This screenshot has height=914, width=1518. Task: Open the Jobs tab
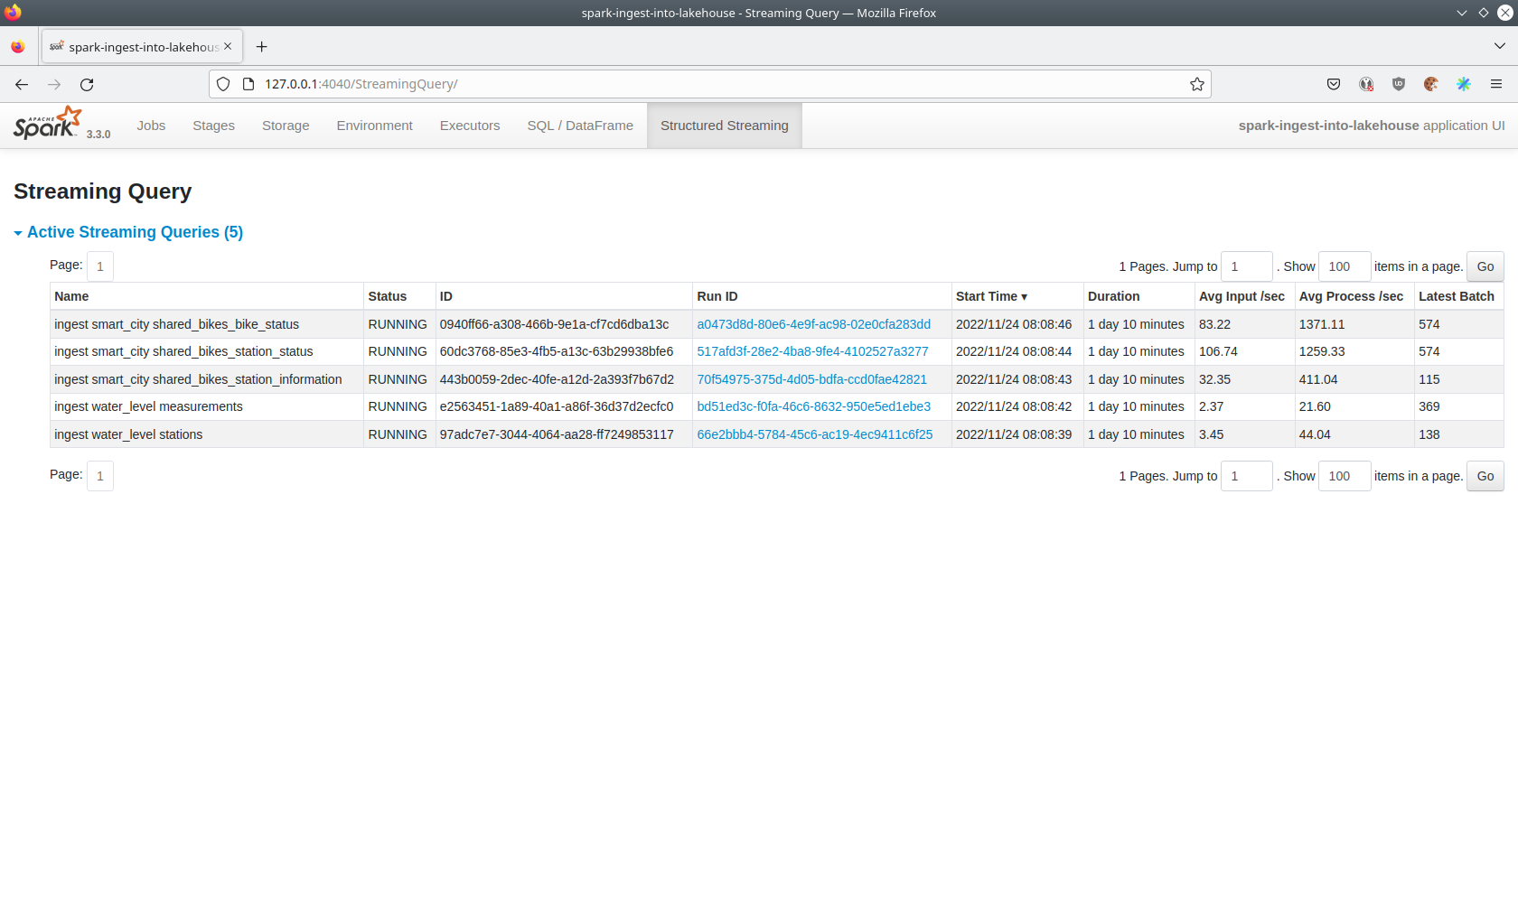pyautogui.click(x=151, y=126)
